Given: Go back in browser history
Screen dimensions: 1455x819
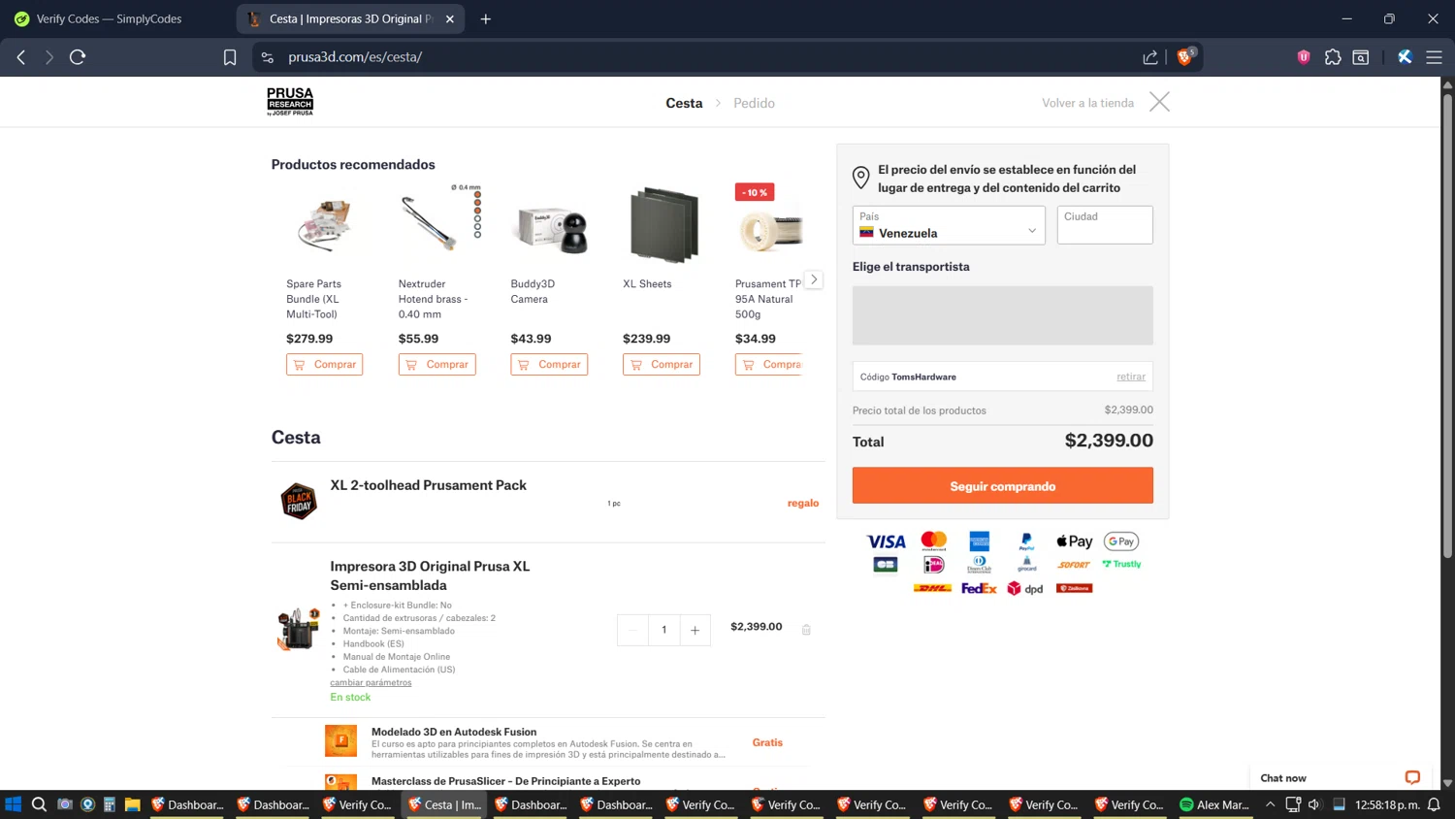Looking at the screenshot, I should [21, 57].
